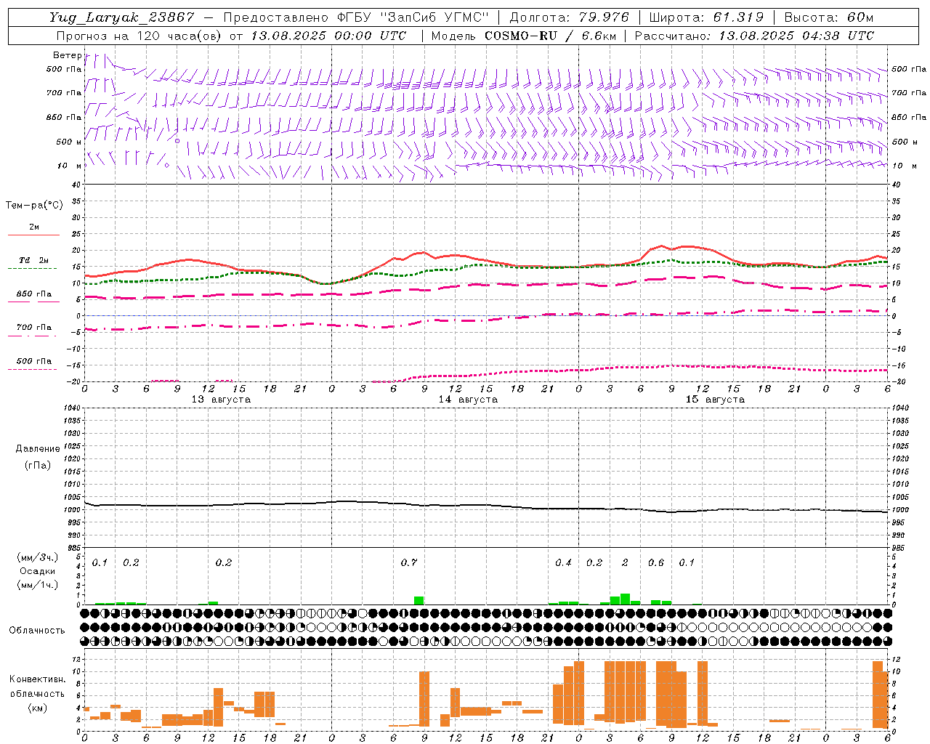
Task: Click the isolated green precipitation bar on 14 августа
Action: 419,601
